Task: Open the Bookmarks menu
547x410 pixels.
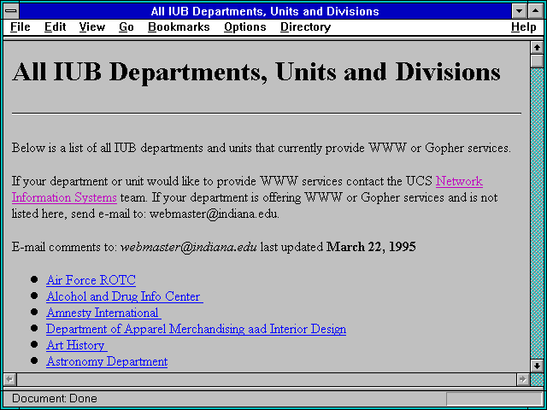Action: coord(179,27)
